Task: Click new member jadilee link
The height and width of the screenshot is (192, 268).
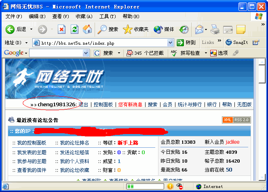Action: point(232,142)
